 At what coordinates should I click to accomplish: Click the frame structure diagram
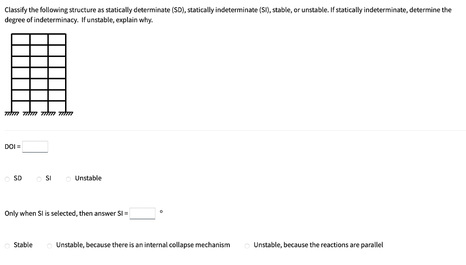(x=39, y=73)
